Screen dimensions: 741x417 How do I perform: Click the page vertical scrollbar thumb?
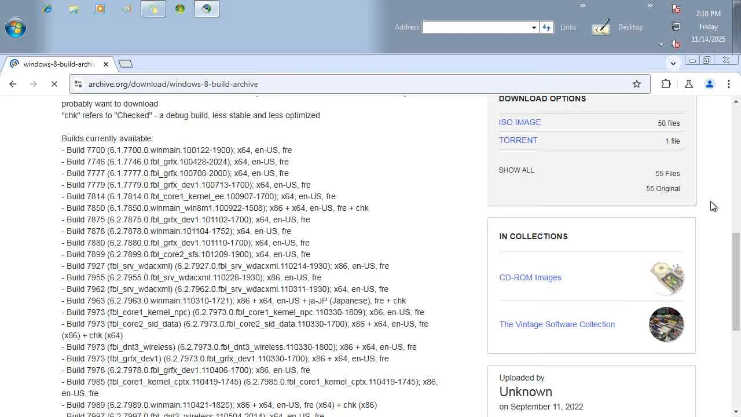tap(736, 281)
